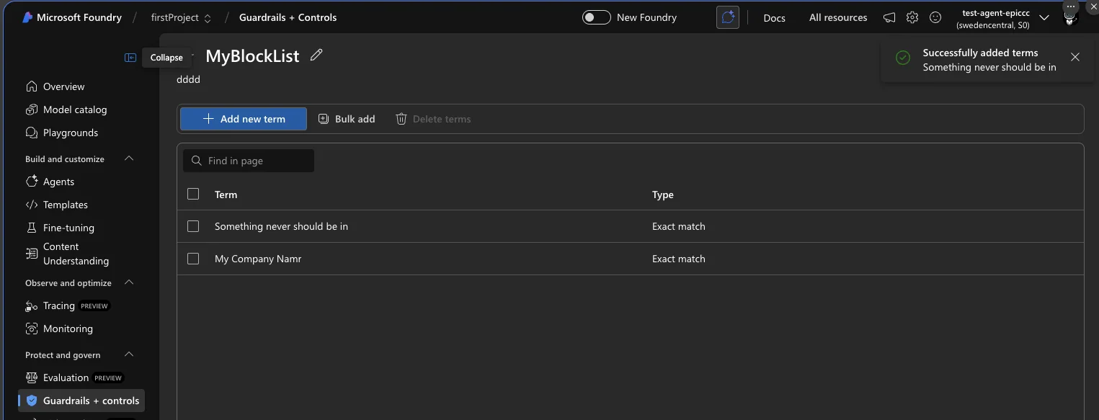The width and height of the screenshot is (1099, 420).
Task: Click Exact match in 'My Company Namr' row
Action: tap(679, 259)
